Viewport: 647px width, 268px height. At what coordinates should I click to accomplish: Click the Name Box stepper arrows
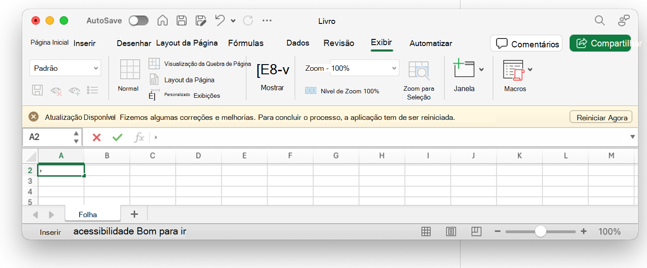pos(76,137)
